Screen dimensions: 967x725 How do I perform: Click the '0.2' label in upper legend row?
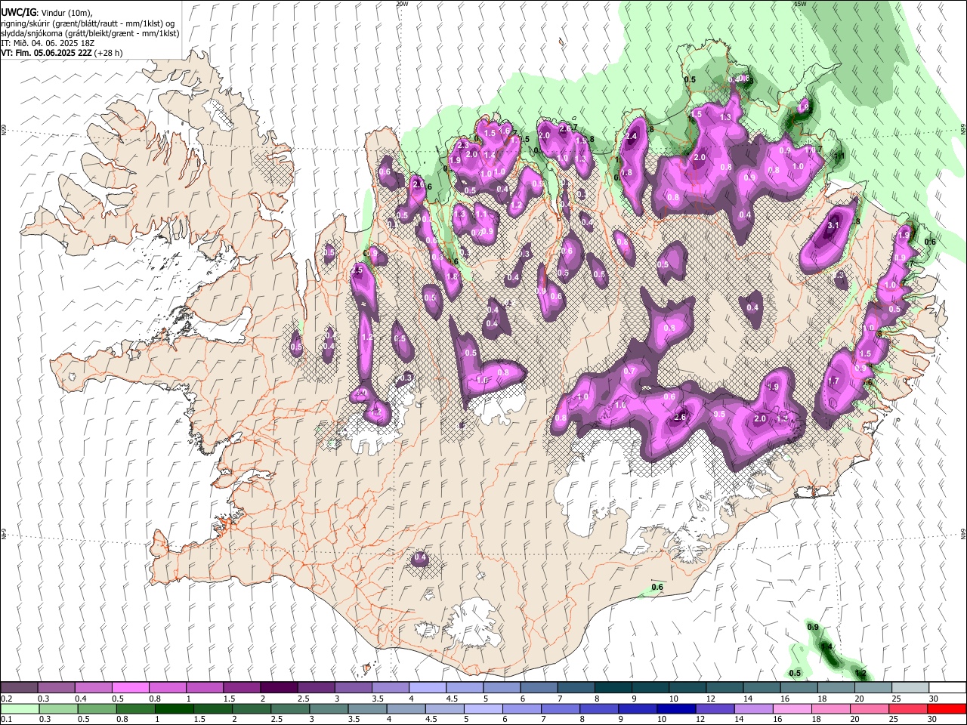7,699
